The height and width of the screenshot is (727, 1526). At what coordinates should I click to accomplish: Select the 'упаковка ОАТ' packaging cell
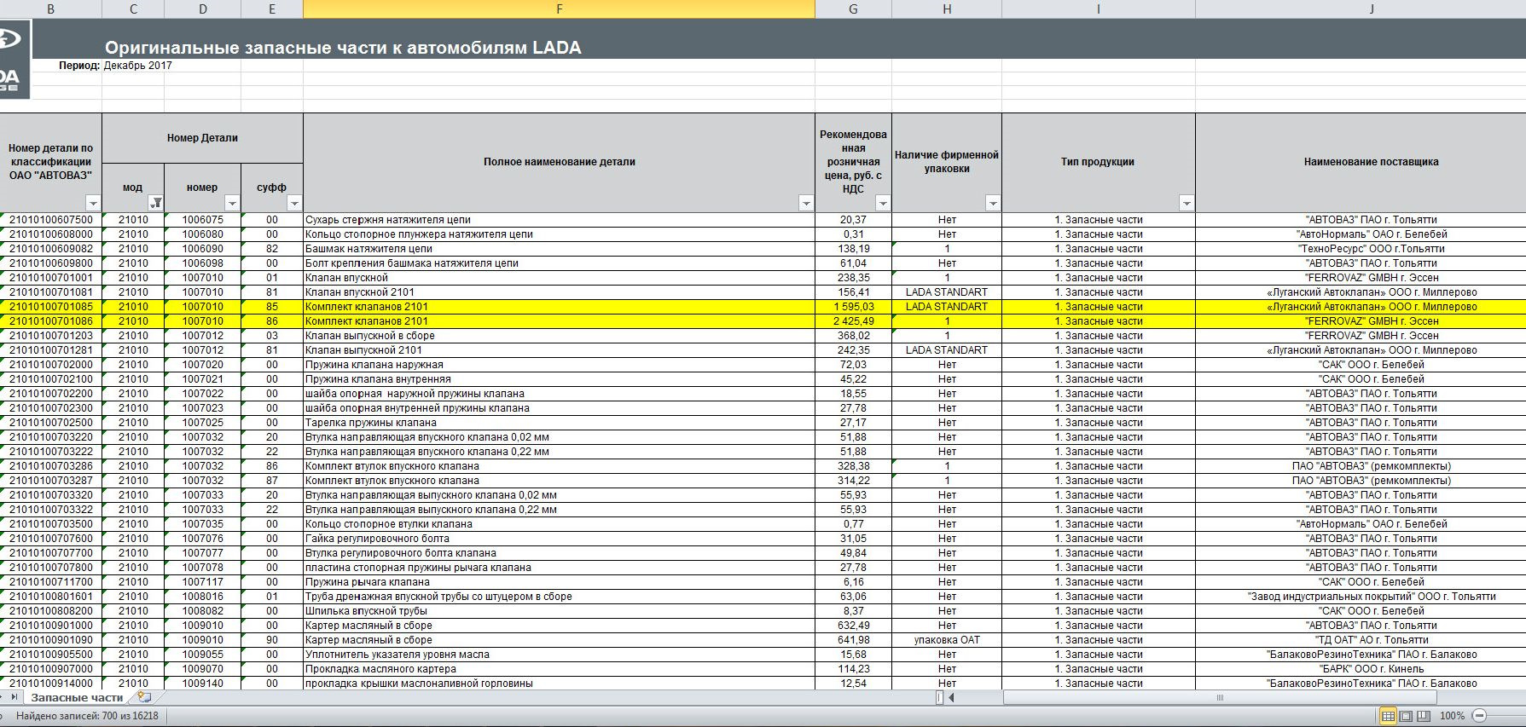coord(947,640)
